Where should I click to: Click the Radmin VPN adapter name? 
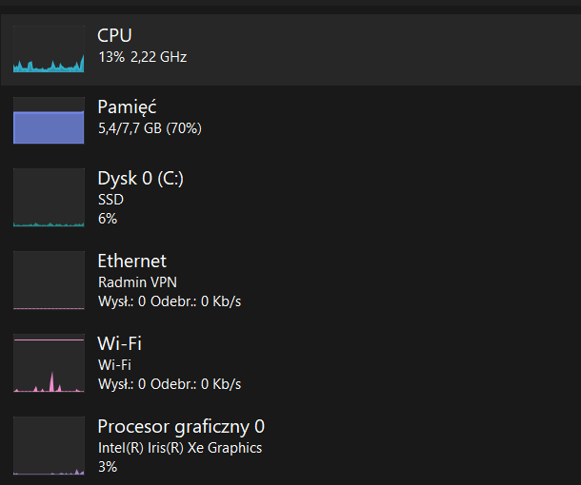(137, 281)
